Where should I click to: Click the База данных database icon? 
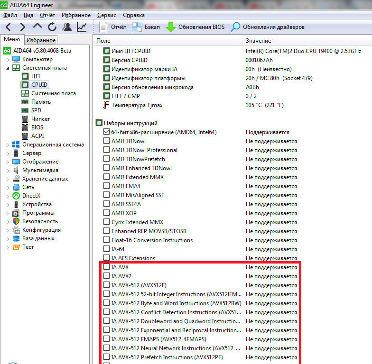pos(16,238)
